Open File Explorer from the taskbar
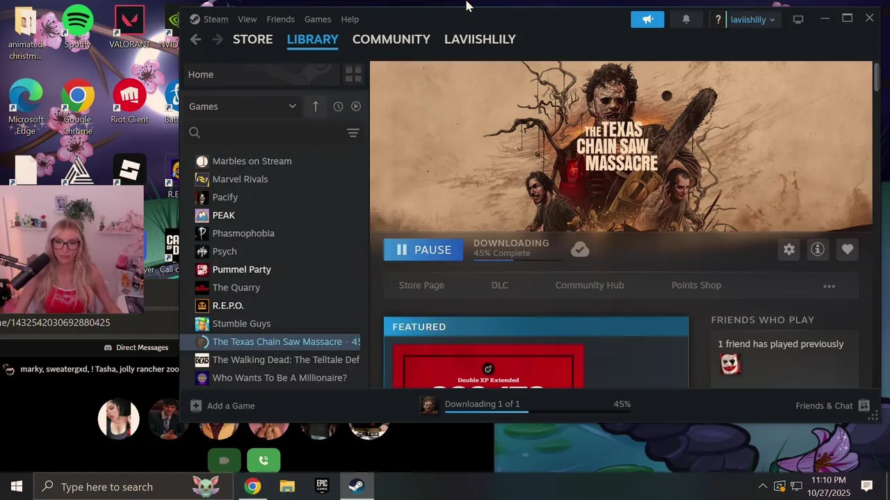 point(287,486)
